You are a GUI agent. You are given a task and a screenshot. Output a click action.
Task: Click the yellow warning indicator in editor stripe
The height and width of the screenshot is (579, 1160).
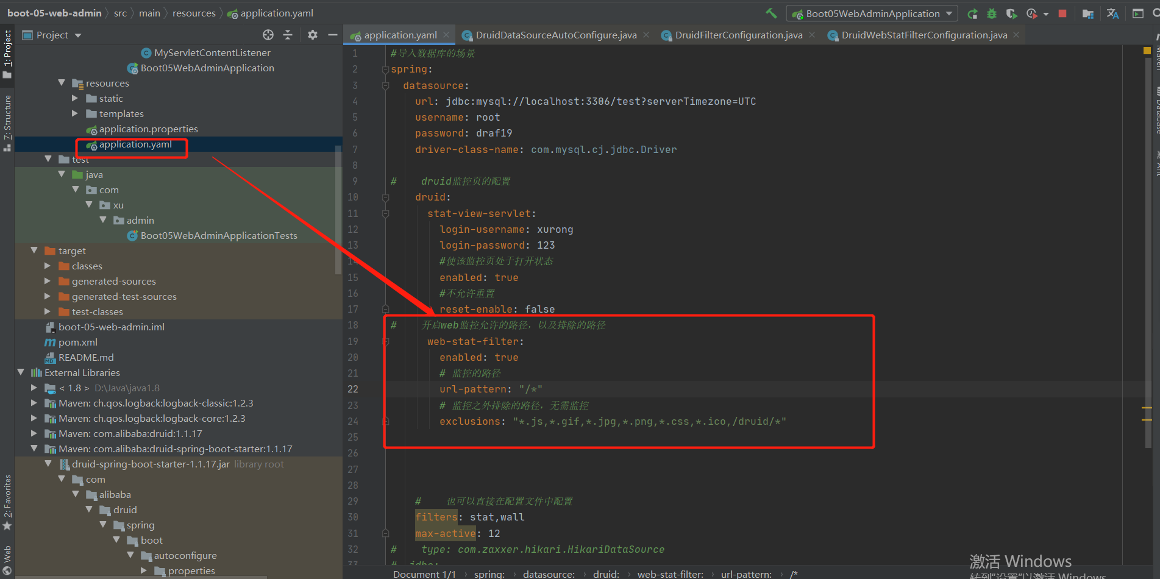1147,51
